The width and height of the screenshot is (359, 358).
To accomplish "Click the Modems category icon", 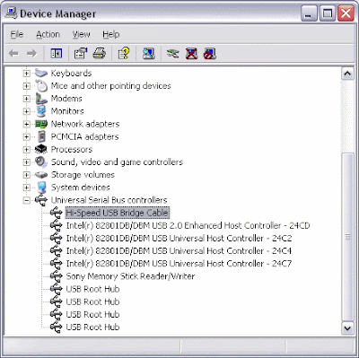I will click(41, 99).
